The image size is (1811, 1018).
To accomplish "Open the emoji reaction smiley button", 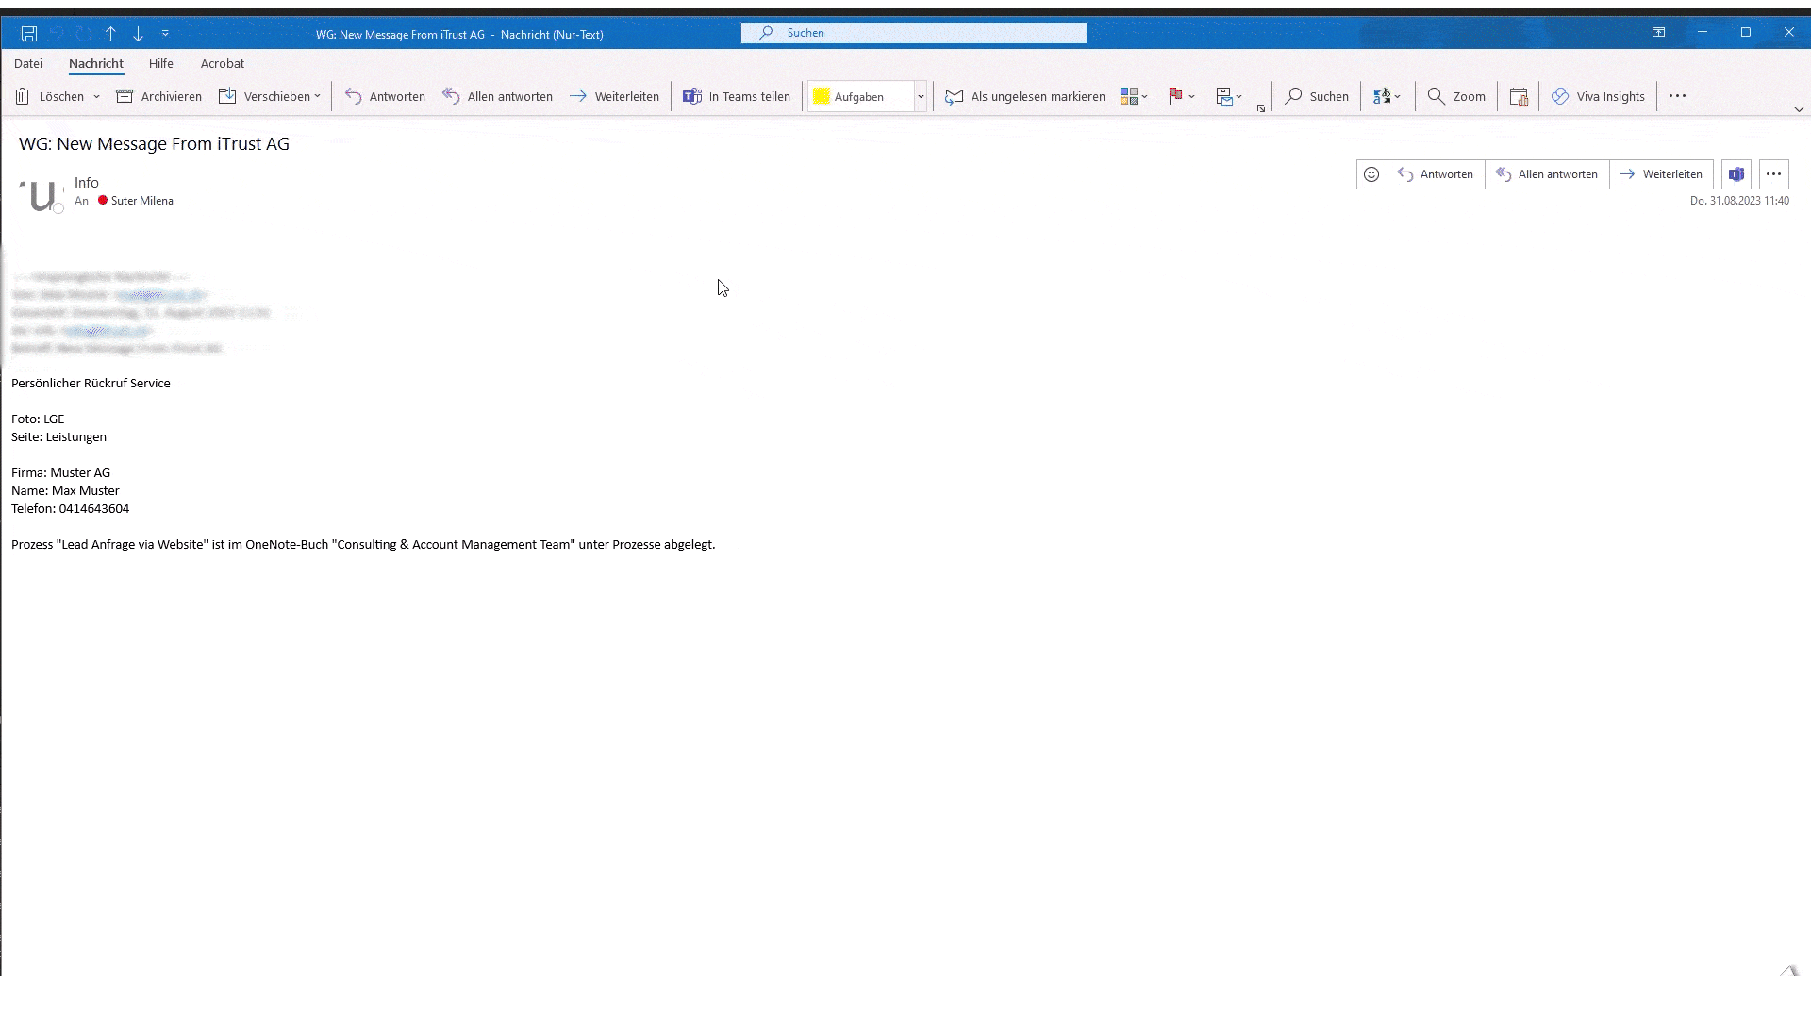I will click(x=1371, y=174).
